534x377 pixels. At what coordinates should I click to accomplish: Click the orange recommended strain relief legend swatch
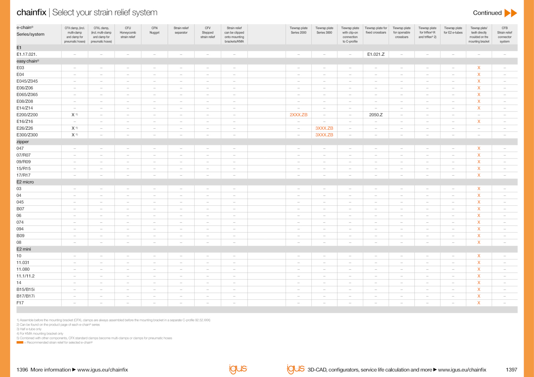(20, 342)
